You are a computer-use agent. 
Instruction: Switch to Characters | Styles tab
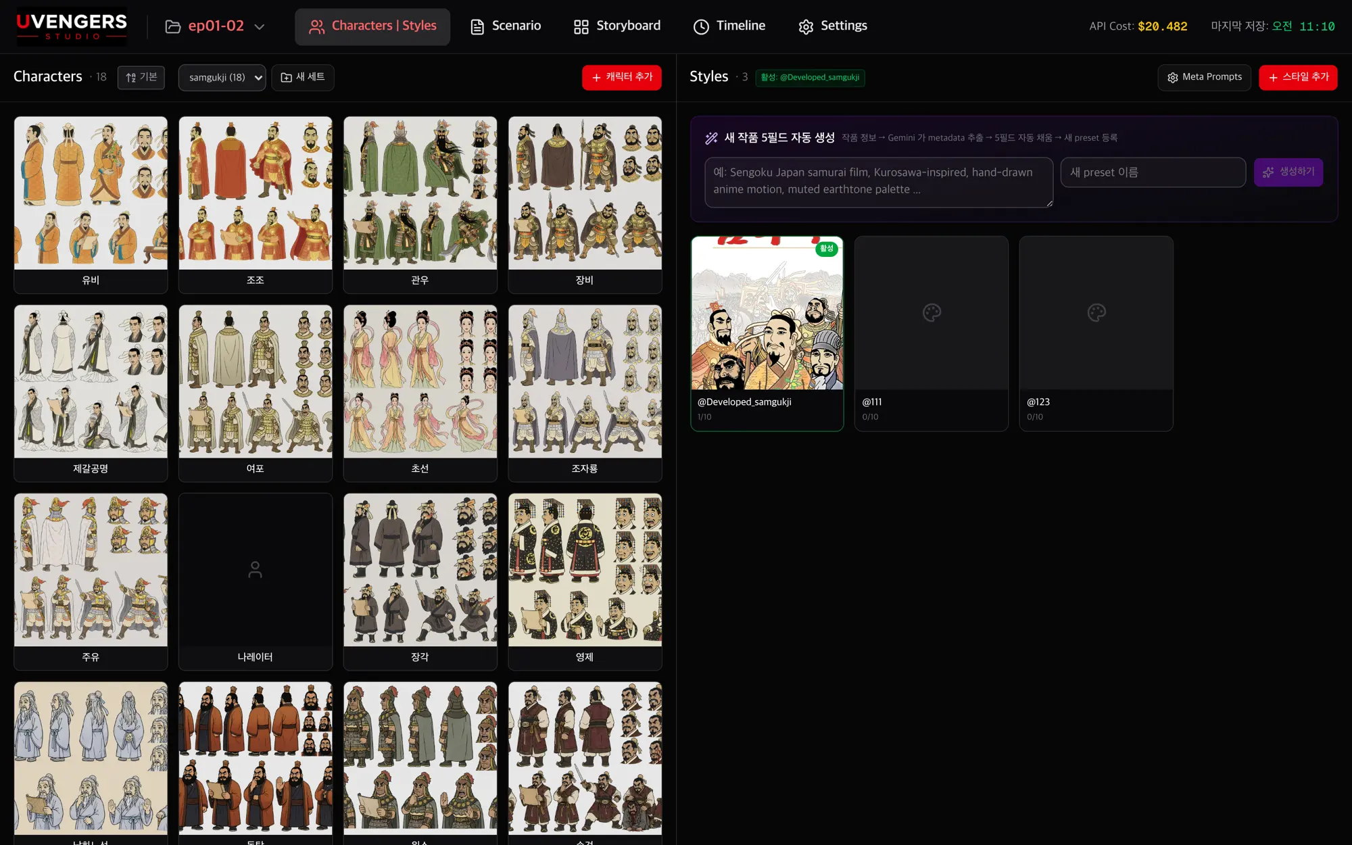372,26
